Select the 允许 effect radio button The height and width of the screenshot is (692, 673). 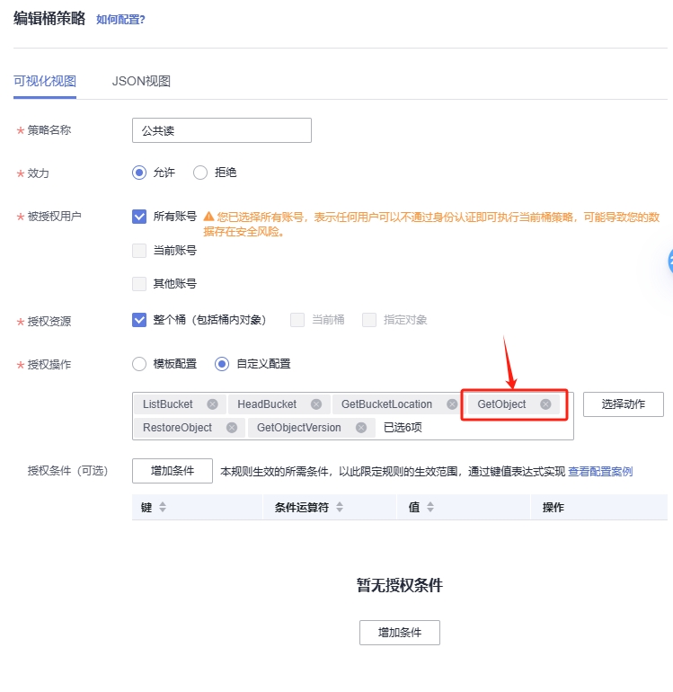[x=139, y=173]
